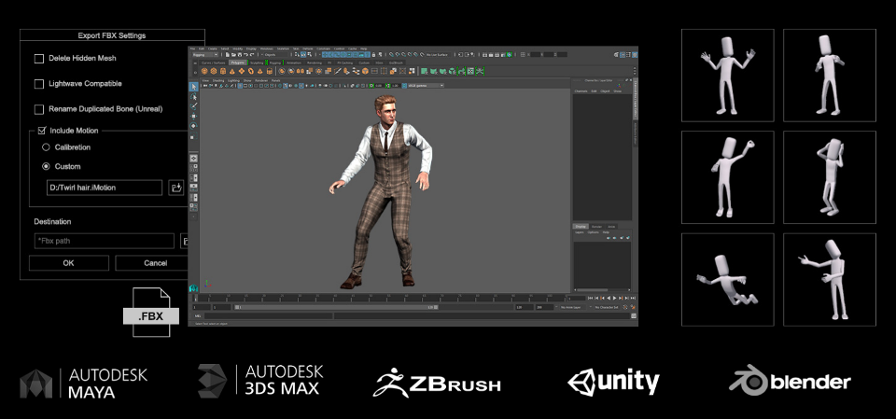Activate the Rotate tool in Maya toolbox
This screenshot has height=419, width=896.
[x=194, y=126]
